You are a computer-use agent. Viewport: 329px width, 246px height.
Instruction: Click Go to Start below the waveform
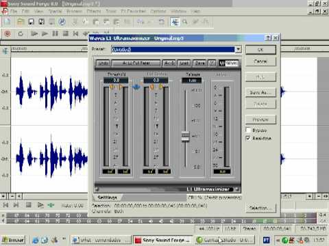point(5,205)
